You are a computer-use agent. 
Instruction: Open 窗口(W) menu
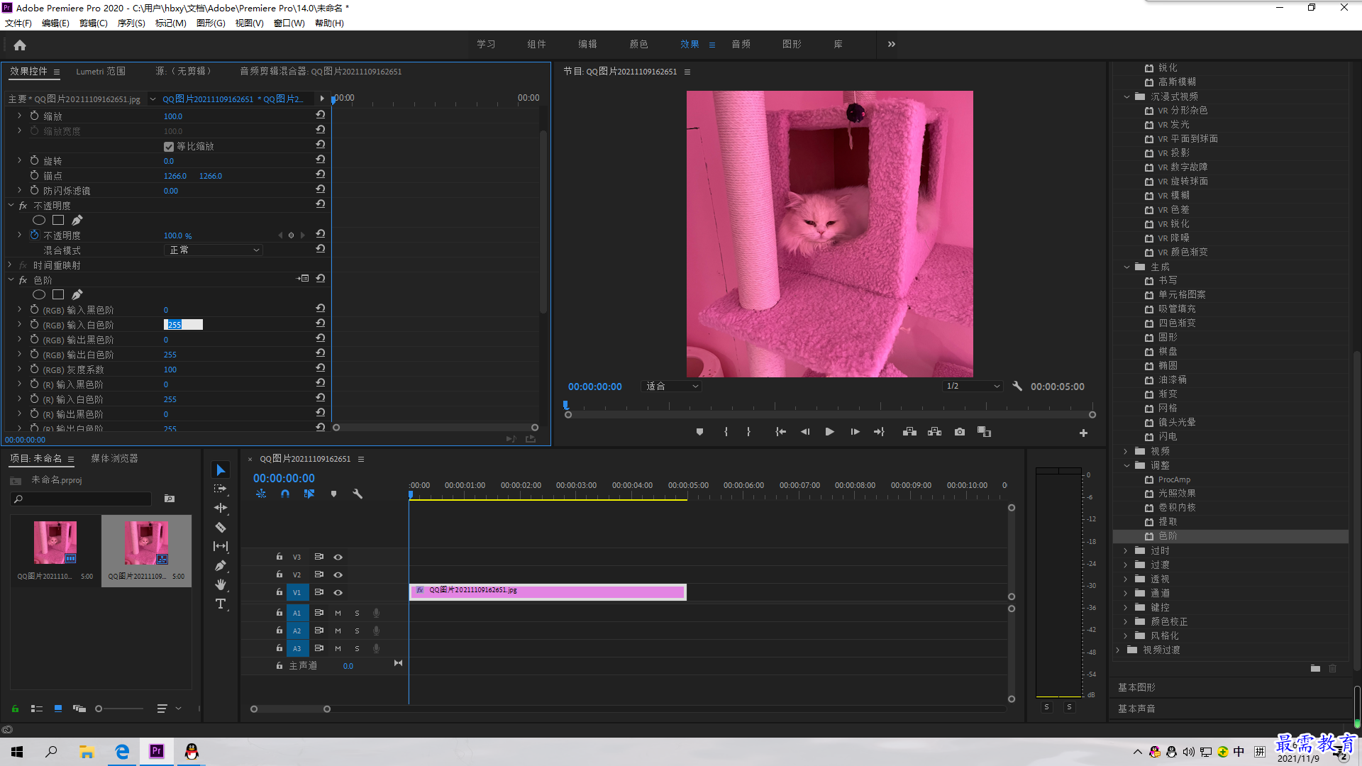(289, 23)
